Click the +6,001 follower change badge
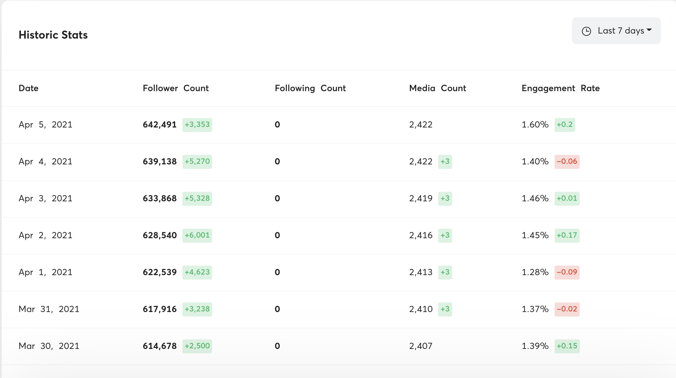The width and height of the screenshot is (676, 378). coord(197,235)
